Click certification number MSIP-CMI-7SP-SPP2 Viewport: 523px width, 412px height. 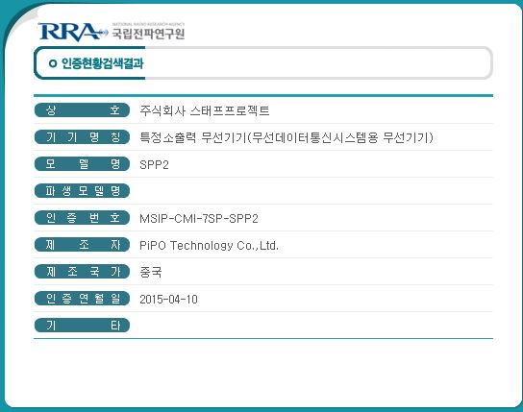(x=199, y=219)
